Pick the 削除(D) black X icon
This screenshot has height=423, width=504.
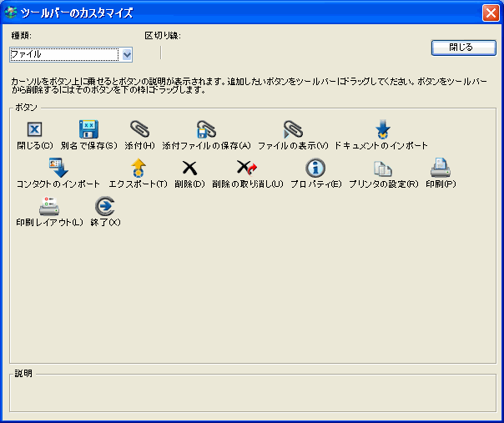click(189, 168)
